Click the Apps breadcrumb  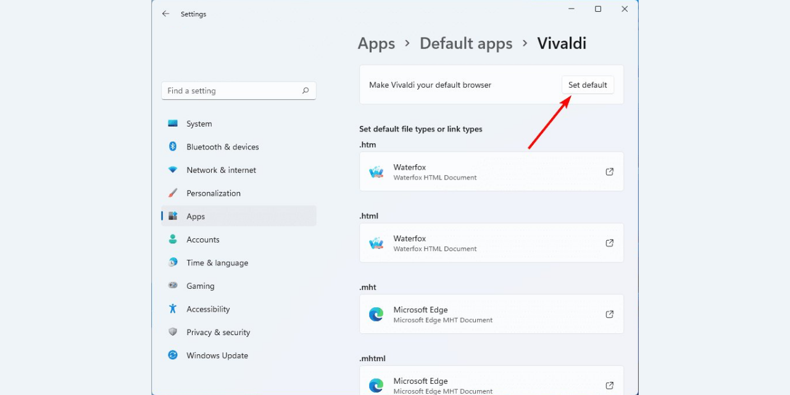point(376,44)
